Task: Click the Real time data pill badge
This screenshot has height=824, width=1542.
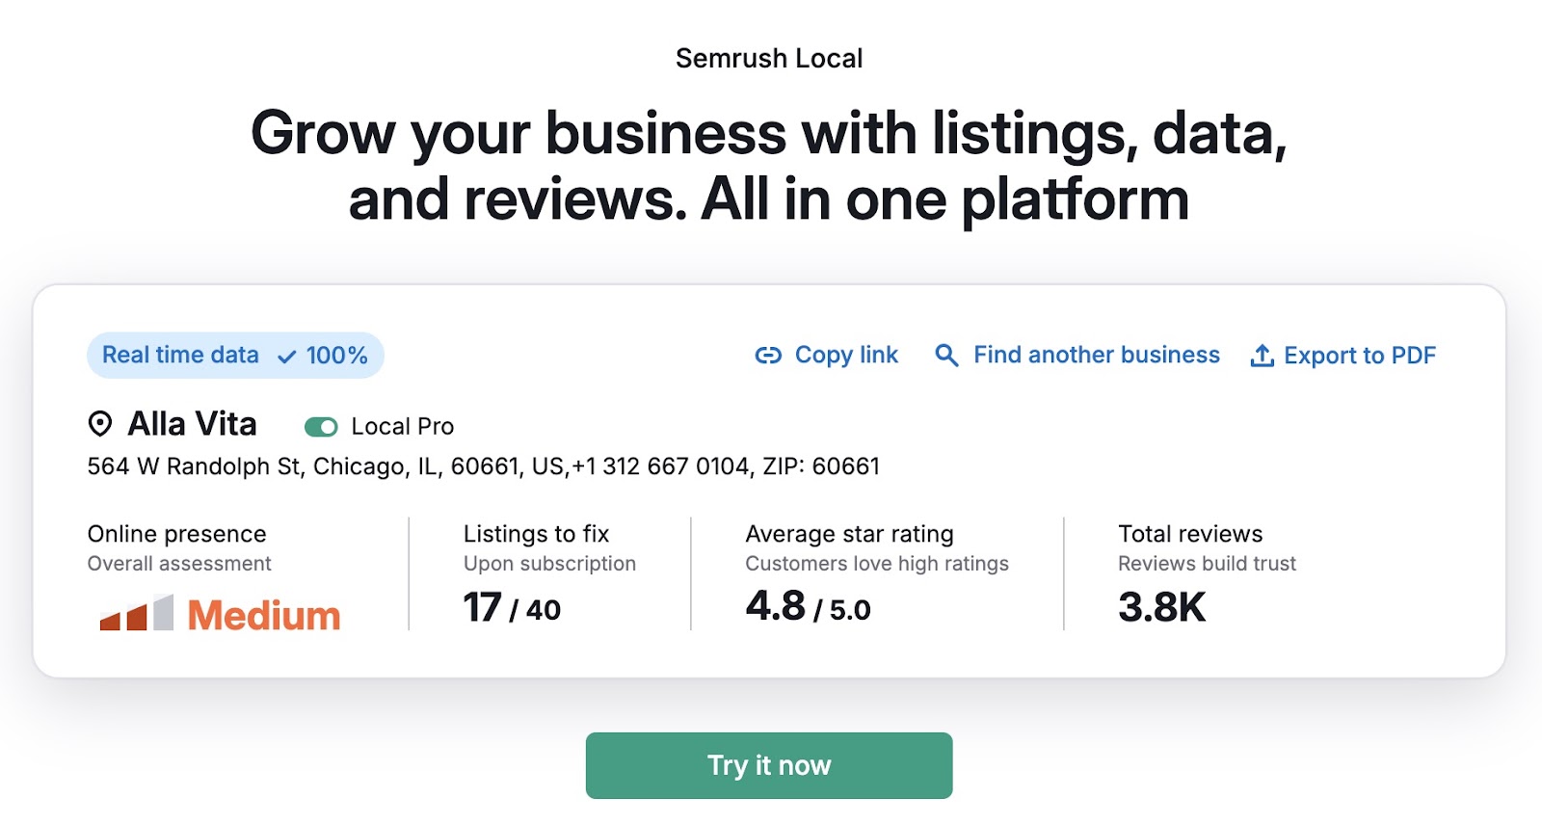Action: [234, 356]
